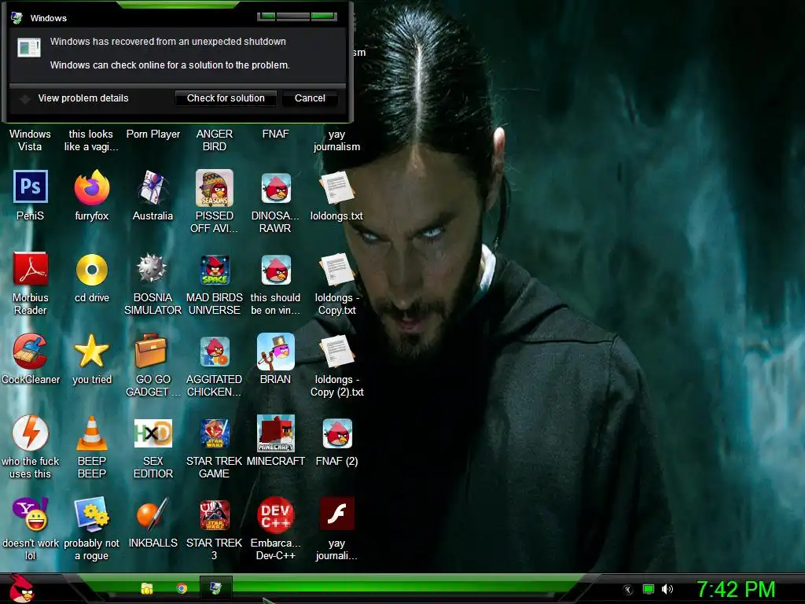Launch MAD BIRDS UNIVERSE space icon
805x604 pixels.
tap(215, 270)
